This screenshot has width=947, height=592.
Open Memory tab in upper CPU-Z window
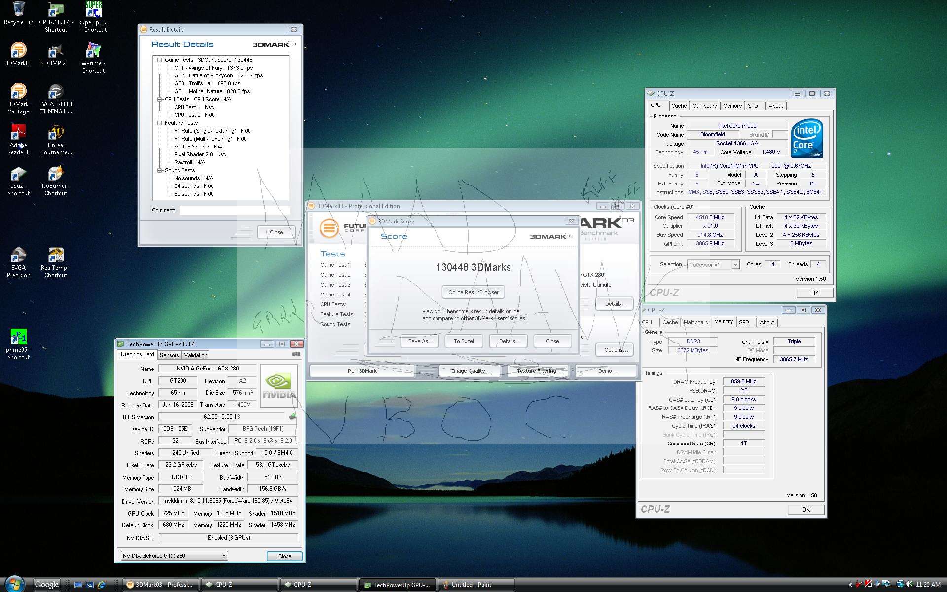click(732, 106)
